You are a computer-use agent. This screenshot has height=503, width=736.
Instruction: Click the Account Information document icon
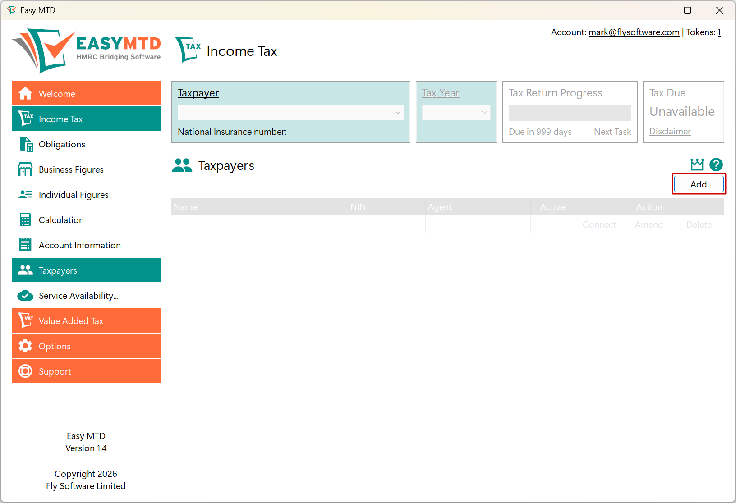point(25,245)
